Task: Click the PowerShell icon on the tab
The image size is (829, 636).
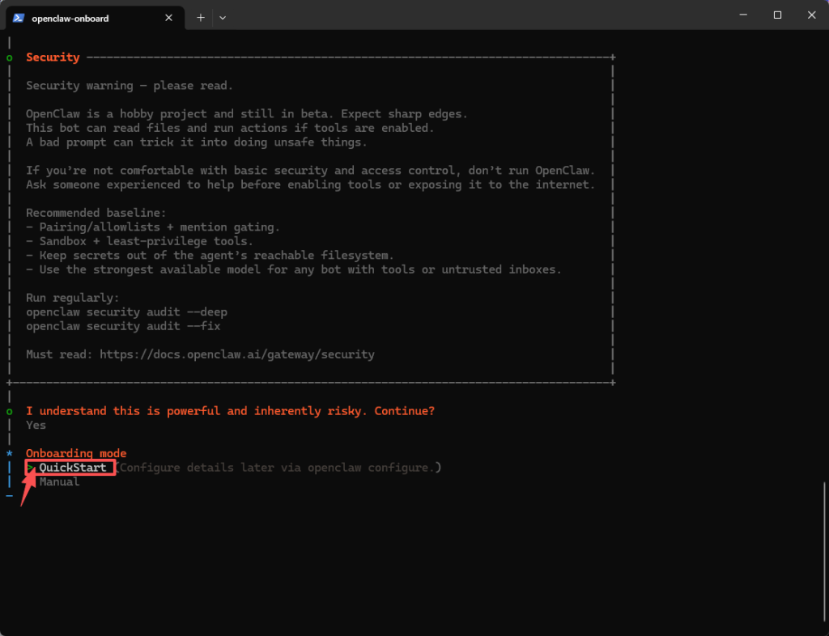Action: click(x=19, y=18)
